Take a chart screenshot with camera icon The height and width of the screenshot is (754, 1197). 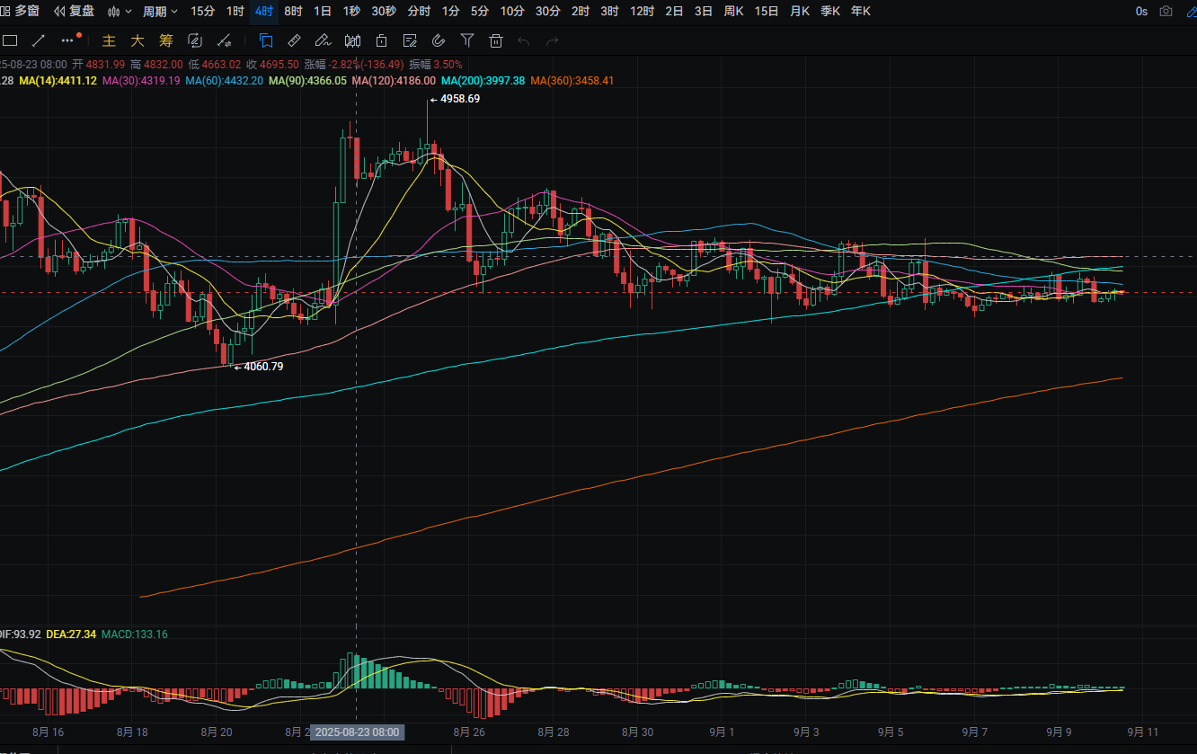pos(1166,12)
